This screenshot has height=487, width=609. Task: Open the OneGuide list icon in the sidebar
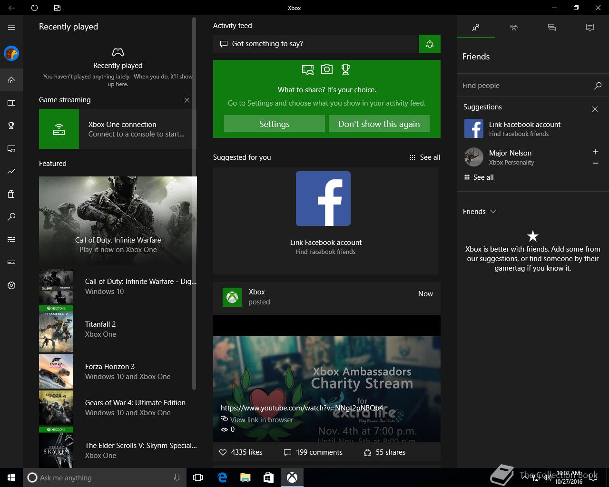tap(11, 239)
